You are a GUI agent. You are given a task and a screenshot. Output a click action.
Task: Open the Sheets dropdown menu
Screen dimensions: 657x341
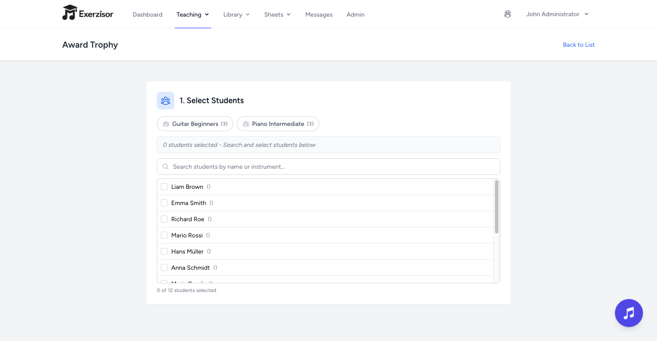coord(278,14)
